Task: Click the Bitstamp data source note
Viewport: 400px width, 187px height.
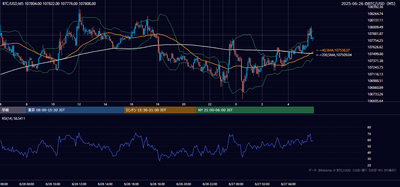Action: [352, 170]
